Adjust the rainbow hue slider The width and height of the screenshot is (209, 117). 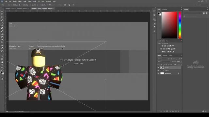[180, 25]
